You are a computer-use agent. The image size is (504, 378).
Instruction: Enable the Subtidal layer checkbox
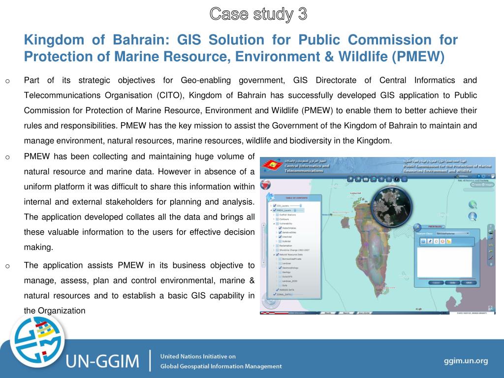280,241
